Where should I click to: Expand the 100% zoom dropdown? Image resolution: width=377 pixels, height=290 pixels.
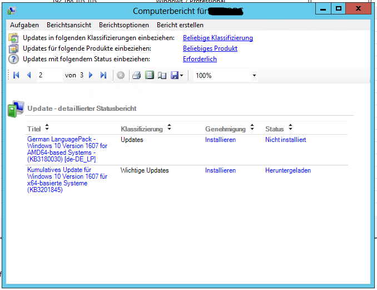tap(254, 75)
